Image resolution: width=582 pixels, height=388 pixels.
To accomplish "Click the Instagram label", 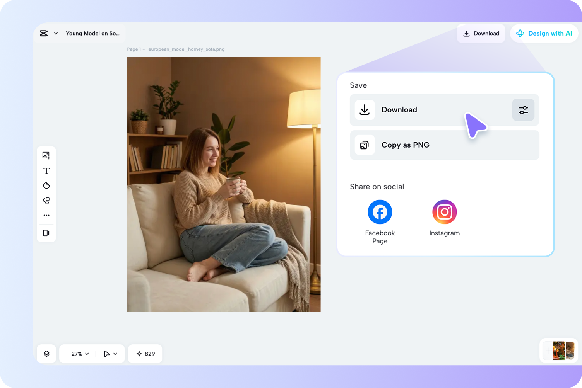I will tap(445, 233).
